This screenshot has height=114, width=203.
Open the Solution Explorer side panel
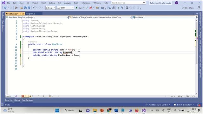[200, 19]
